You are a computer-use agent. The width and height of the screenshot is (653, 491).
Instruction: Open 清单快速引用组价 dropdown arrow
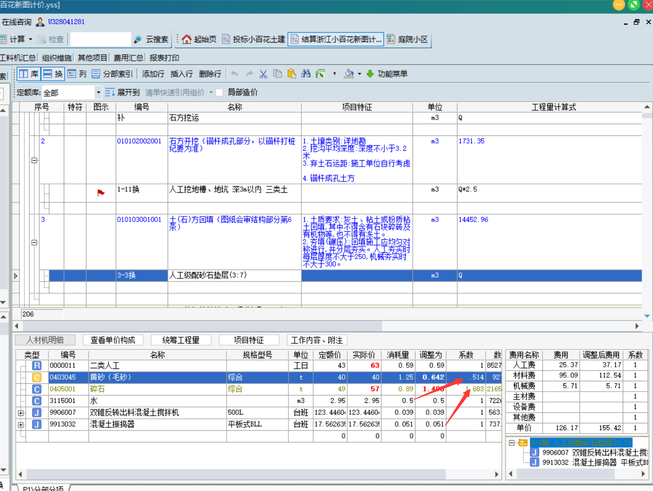pos(211,92)
